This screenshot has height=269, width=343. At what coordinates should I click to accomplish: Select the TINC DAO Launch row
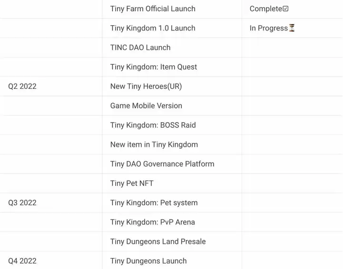(140, 48)
